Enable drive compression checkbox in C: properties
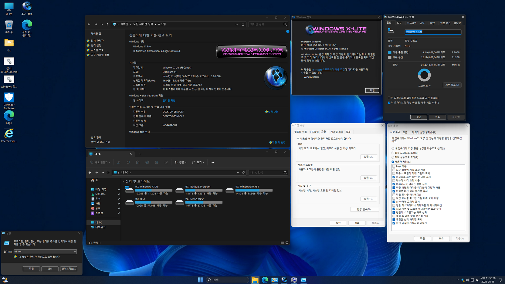 pyautogui.click(x=389, y=98)
